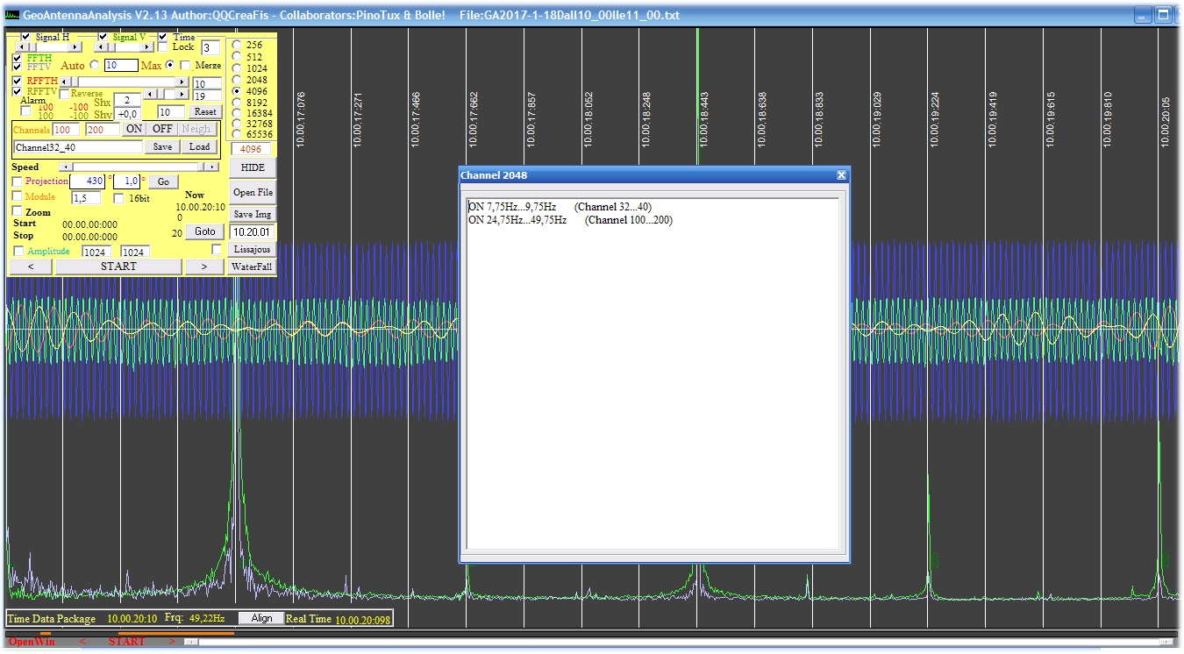Select the Max radio button

(x=170, y=65)
